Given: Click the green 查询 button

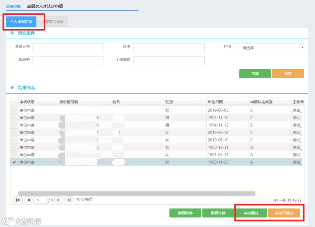Looking at the screenshot, I should (x=255, y=73).
